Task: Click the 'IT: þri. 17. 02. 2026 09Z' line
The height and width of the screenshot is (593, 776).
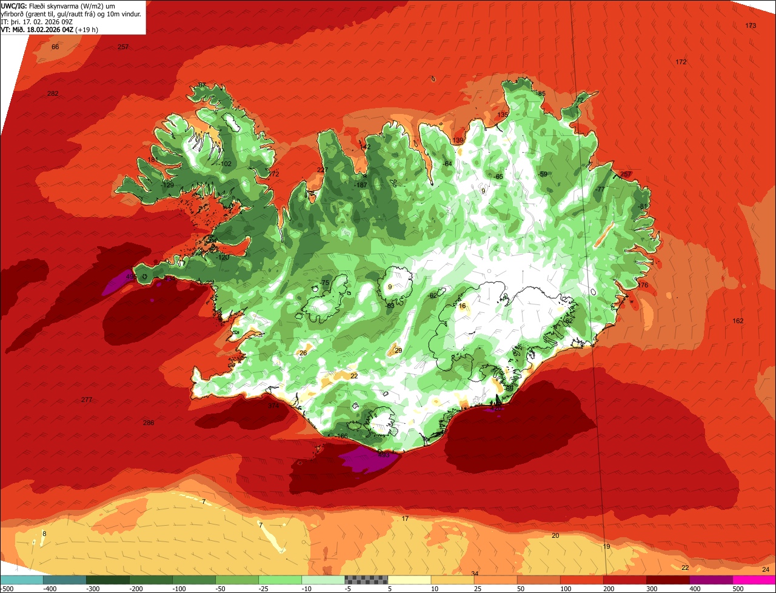Action: tap(37, 21)
